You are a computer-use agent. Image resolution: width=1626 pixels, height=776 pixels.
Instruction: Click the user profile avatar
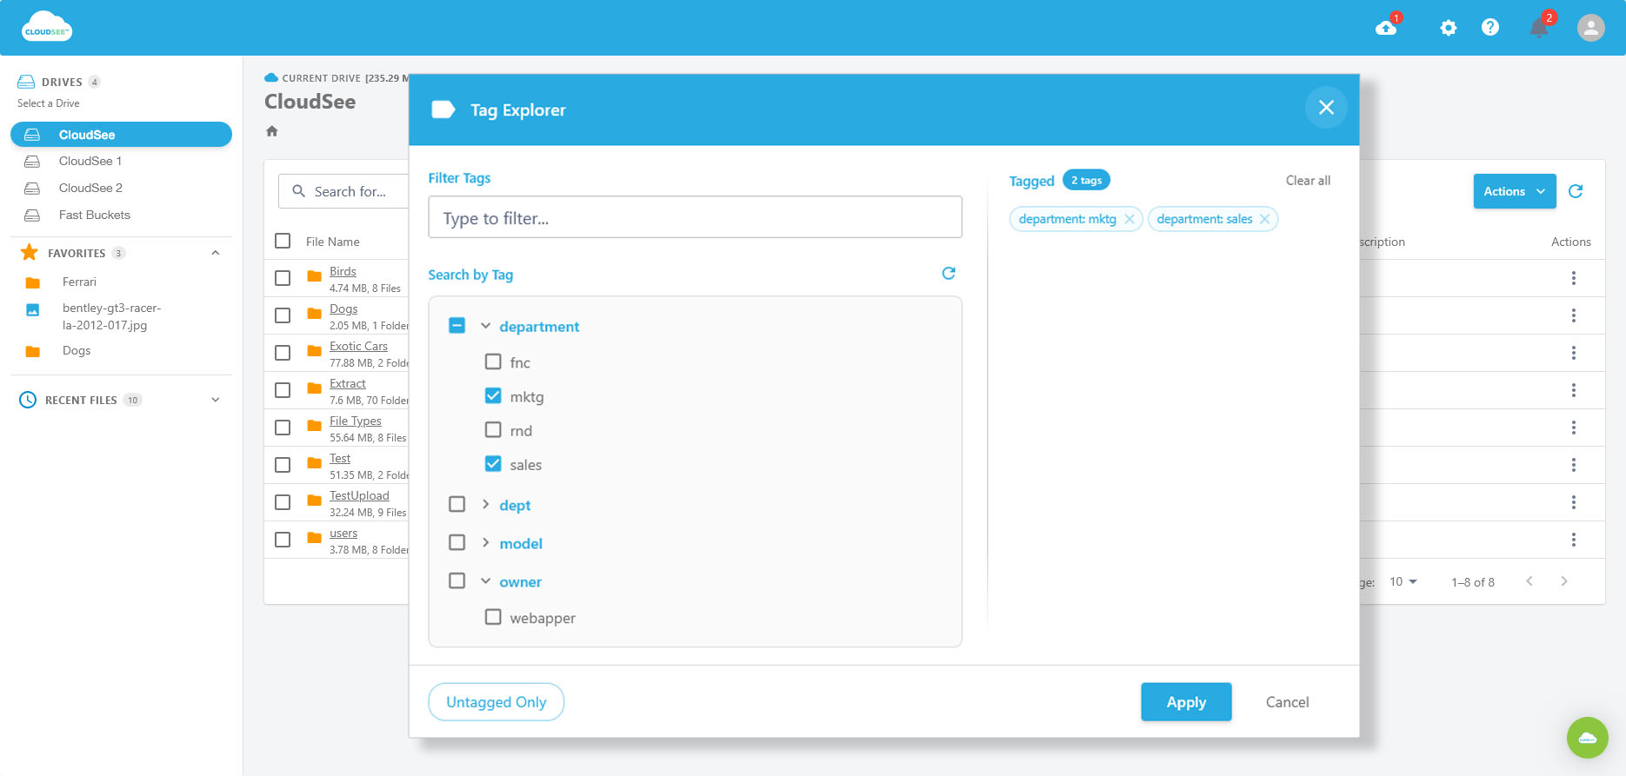(x=1590, y=28)
